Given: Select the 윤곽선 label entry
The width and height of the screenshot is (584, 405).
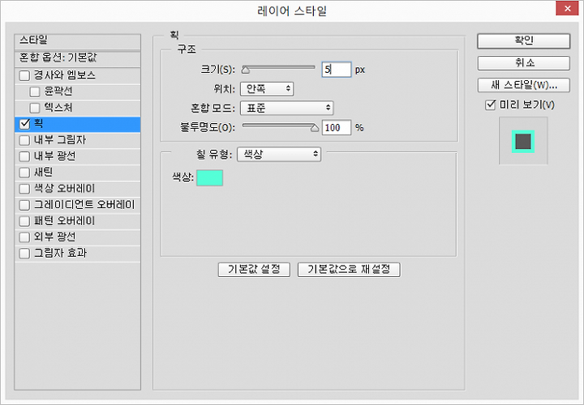Looking at the screenshot, I should pos(58,91).
